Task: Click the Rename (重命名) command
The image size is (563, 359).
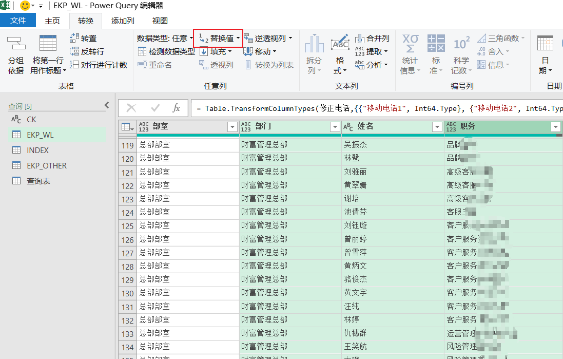Action: coord(155,65)
